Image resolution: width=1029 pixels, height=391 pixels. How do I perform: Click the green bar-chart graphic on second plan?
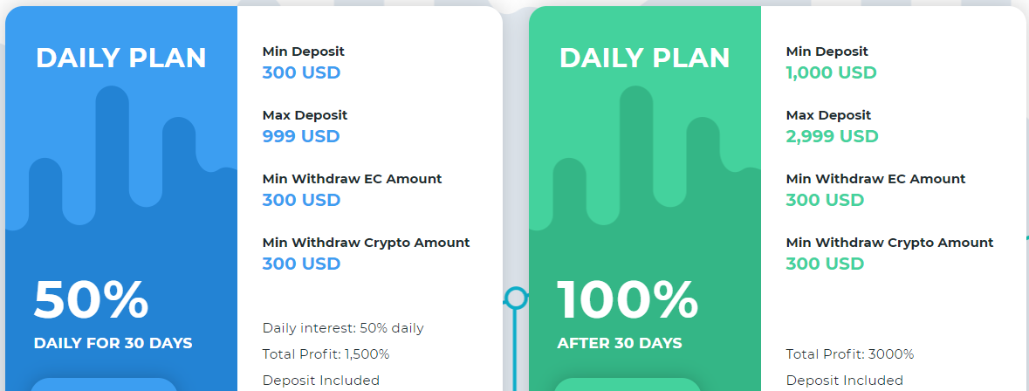pos(645,157)
